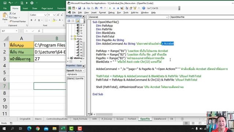Expand the Forms folder in project tree
This screenshot has width=234, height=132.
tap(72, 36)
